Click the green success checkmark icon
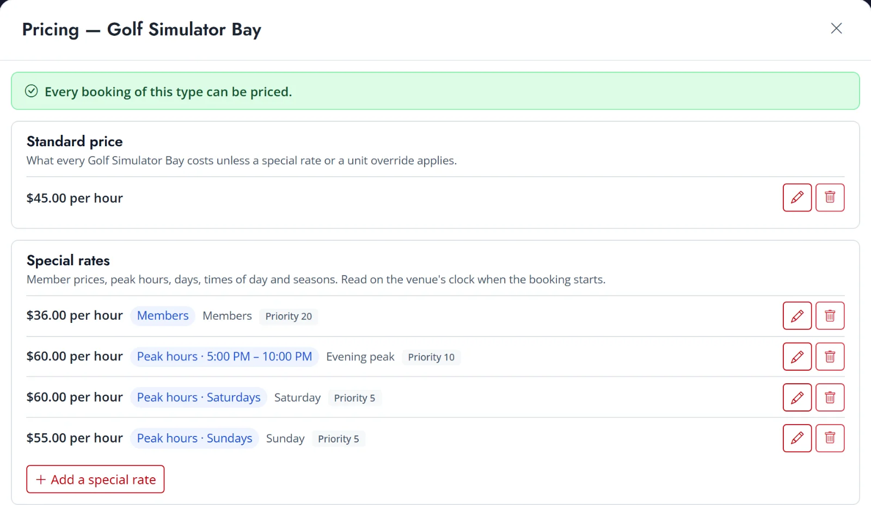 tap(32, 91)
